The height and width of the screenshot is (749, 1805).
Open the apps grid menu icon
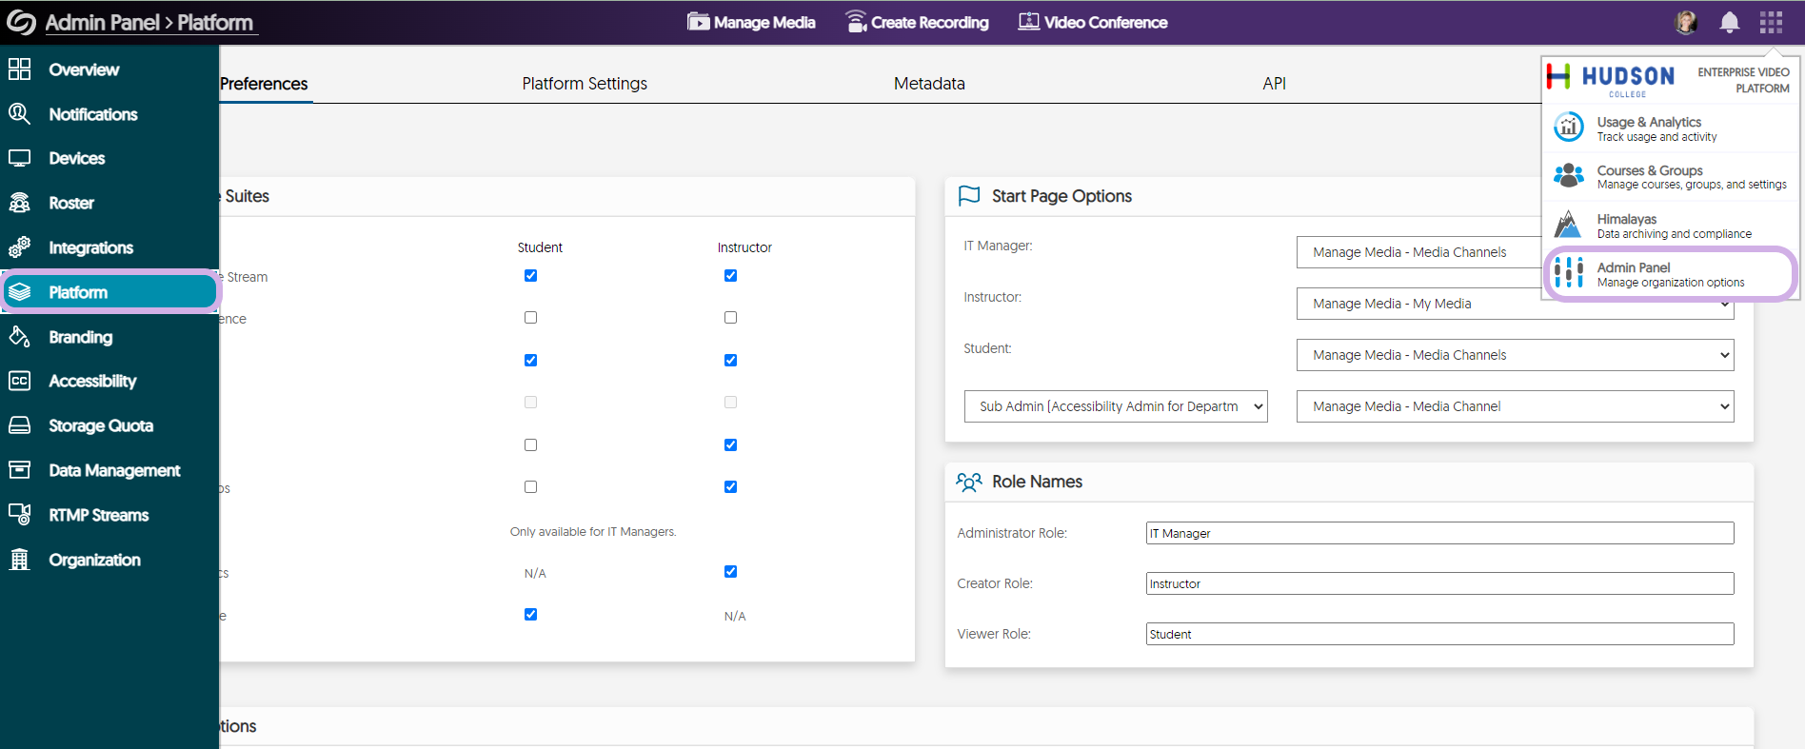point(1771,22)
